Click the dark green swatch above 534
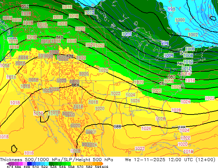The width and height of the screenshot is (218, 168). pos(51,164)
